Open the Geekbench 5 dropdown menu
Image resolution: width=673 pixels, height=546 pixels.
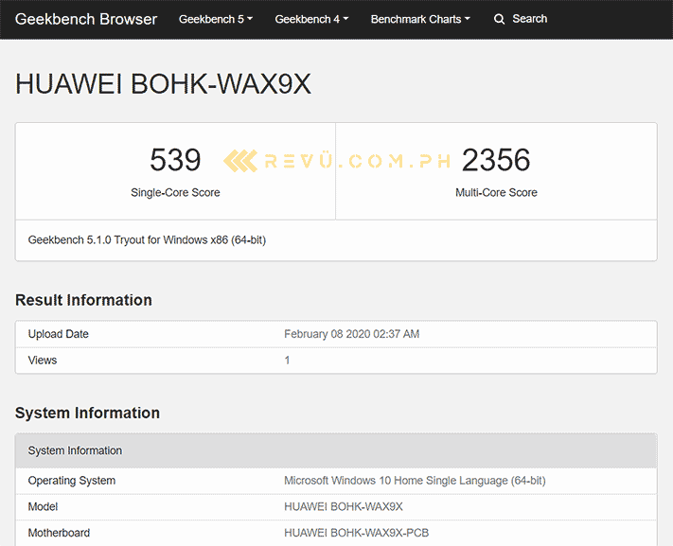[216, 19]
